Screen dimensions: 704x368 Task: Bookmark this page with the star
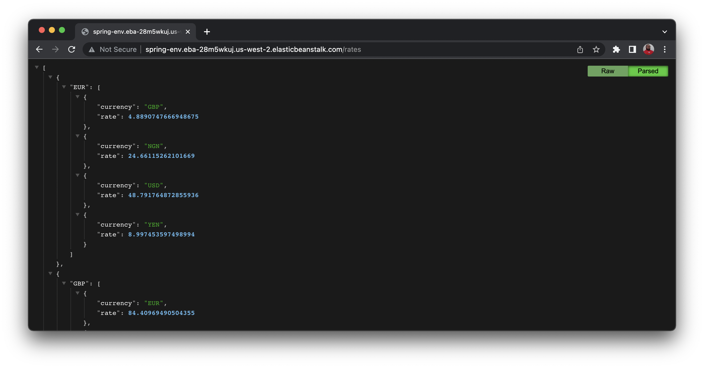click(x=596, y=49)
